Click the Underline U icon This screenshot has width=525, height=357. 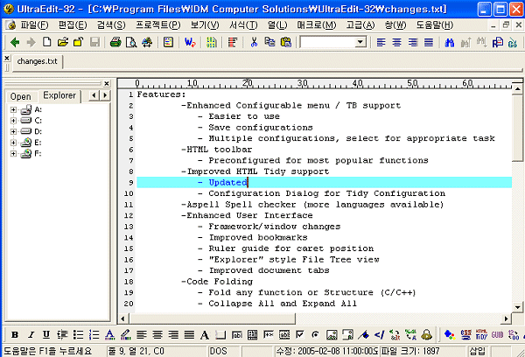coord(46,334)
